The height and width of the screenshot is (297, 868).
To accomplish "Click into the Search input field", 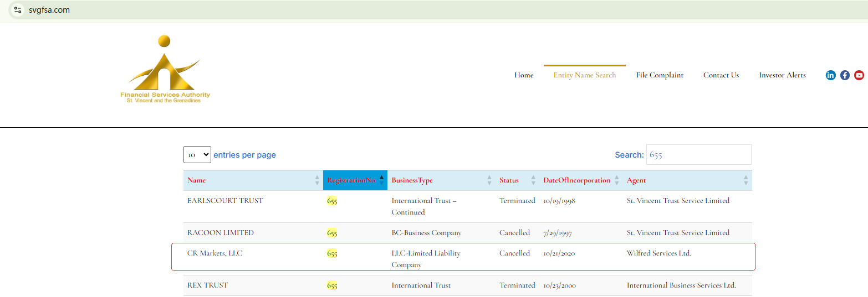I will click(x=698, y=155).
